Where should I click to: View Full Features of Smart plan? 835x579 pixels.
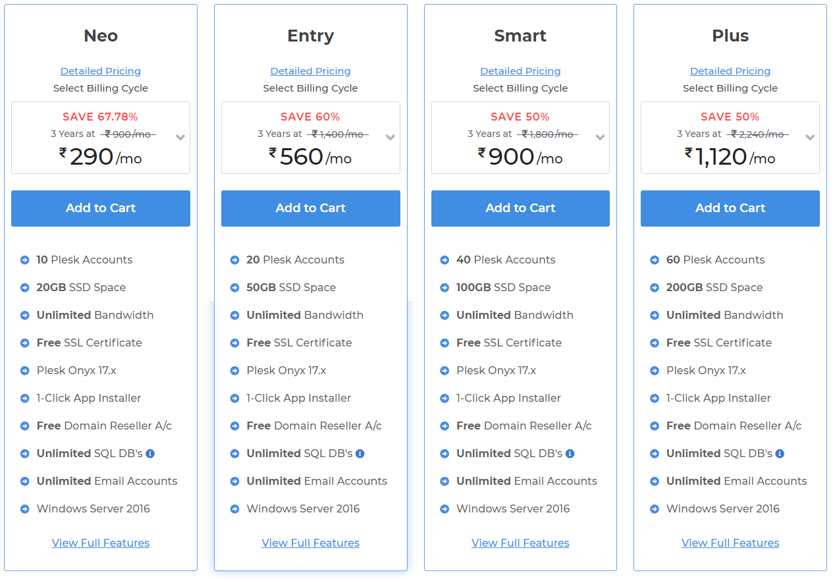(520, 543)
